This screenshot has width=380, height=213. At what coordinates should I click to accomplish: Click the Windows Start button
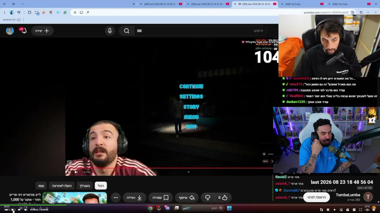point(229,208)
